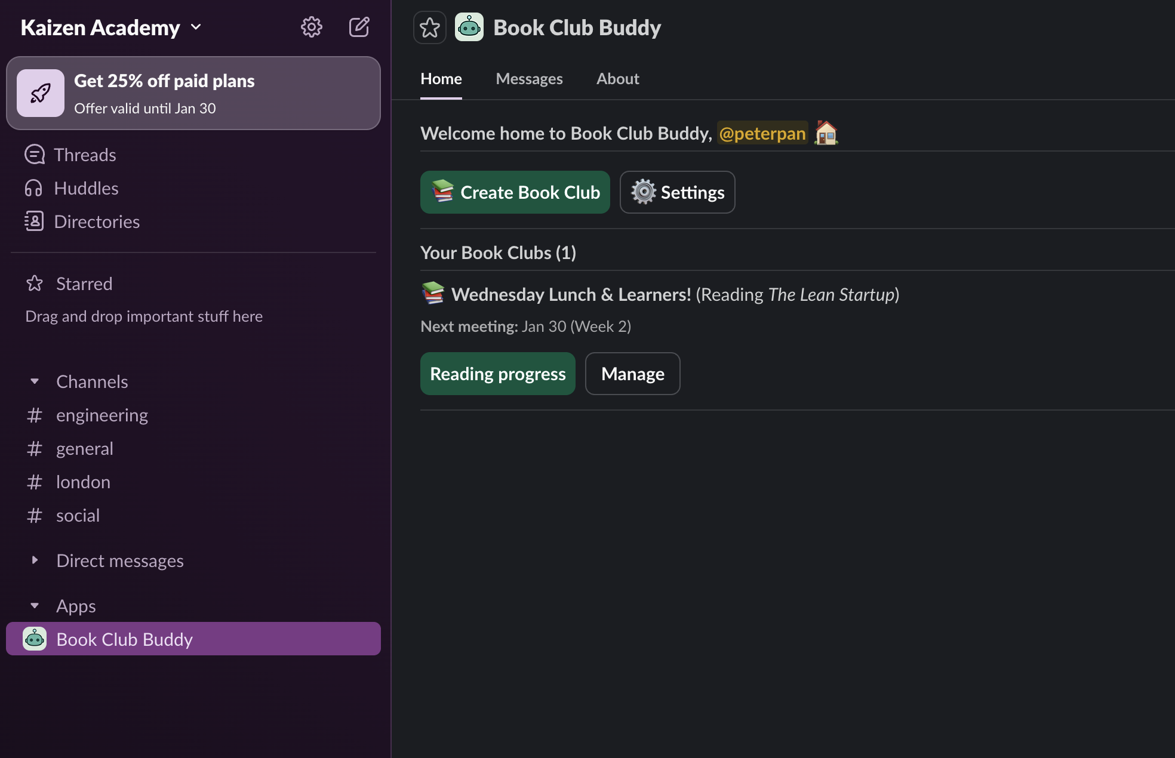This screenshot has height=758, width=1175.
Task: Click the Threads icon in the sidebar
Action: coord(35,154)
